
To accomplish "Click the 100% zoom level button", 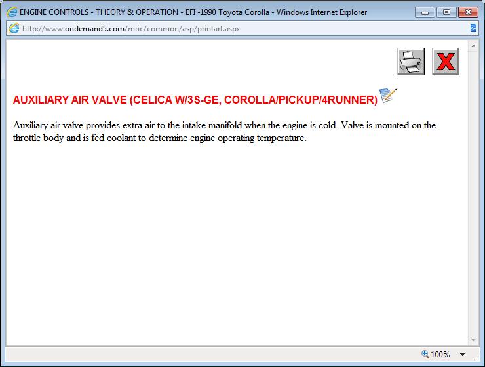I will point(435,355).
